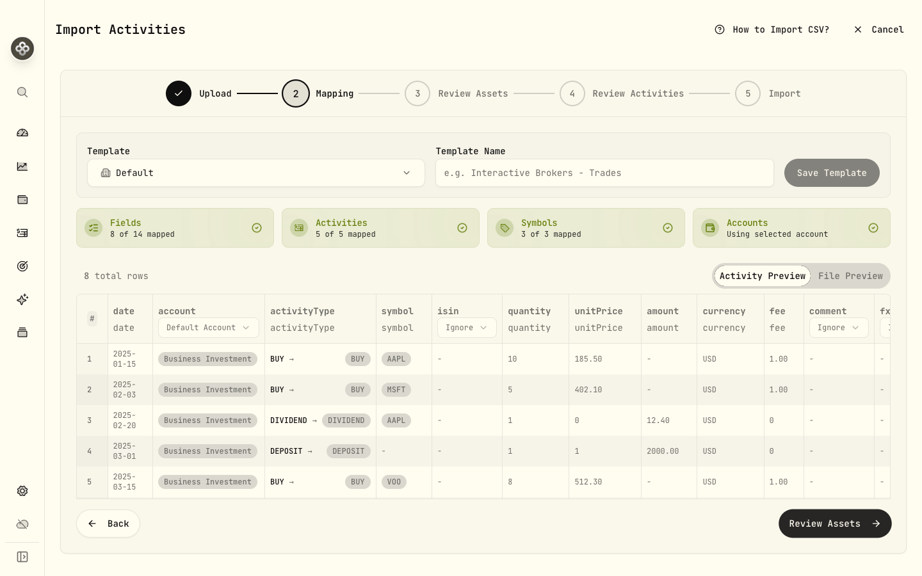Screen dimensions: 922x576
Task: Click the Accounts Using selected account card
Action: click(x=791, y=228)
